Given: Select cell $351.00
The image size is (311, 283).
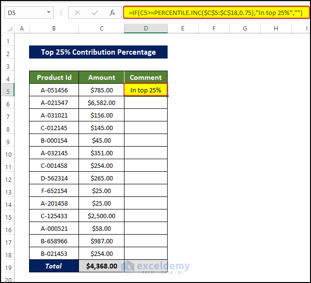Looking at the screenshot, I should point(102,153).
